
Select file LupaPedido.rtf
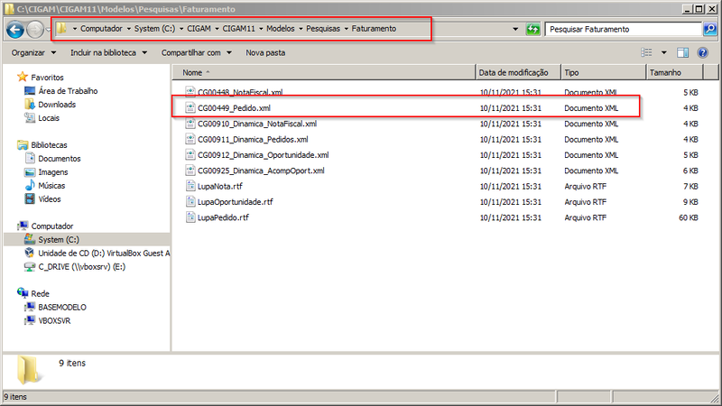click(223, 217)
